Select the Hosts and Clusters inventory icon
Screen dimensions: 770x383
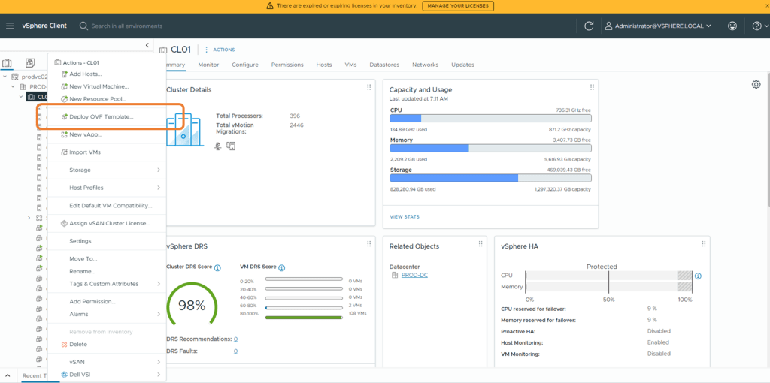click(8, 63)
